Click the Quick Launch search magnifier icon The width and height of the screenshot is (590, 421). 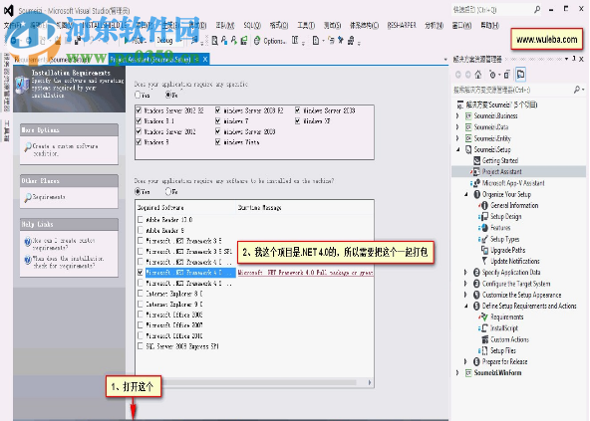click(537, 9)
